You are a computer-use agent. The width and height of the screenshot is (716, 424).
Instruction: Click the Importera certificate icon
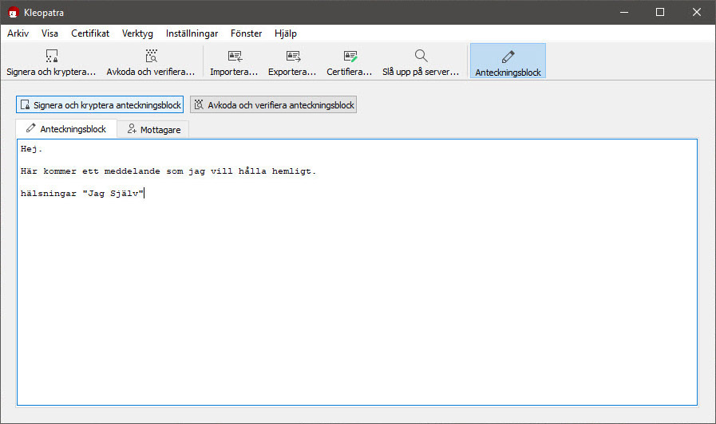[x=235, y=57]
